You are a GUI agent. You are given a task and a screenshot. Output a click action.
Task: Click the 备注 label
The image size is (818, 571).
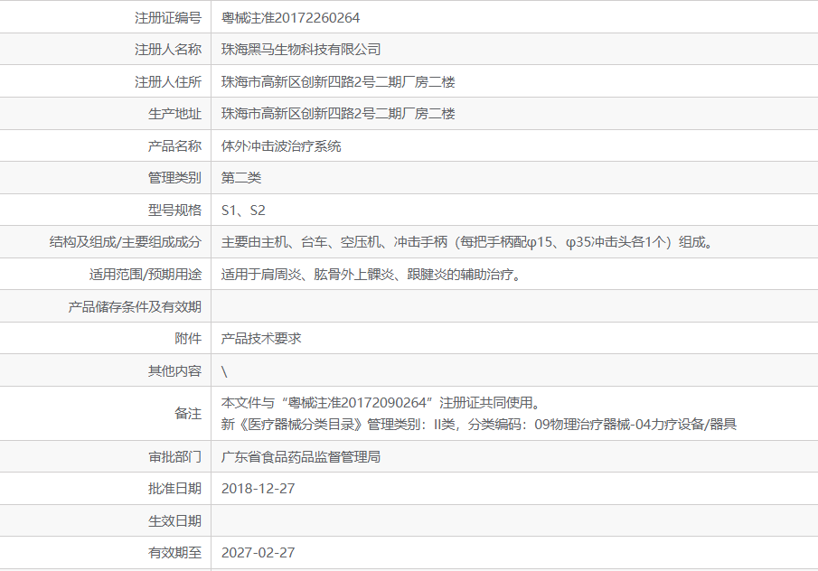[188, 414]
